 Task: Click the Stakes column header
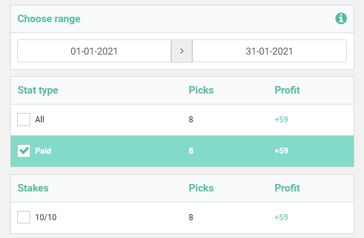[x=33, y=188]
